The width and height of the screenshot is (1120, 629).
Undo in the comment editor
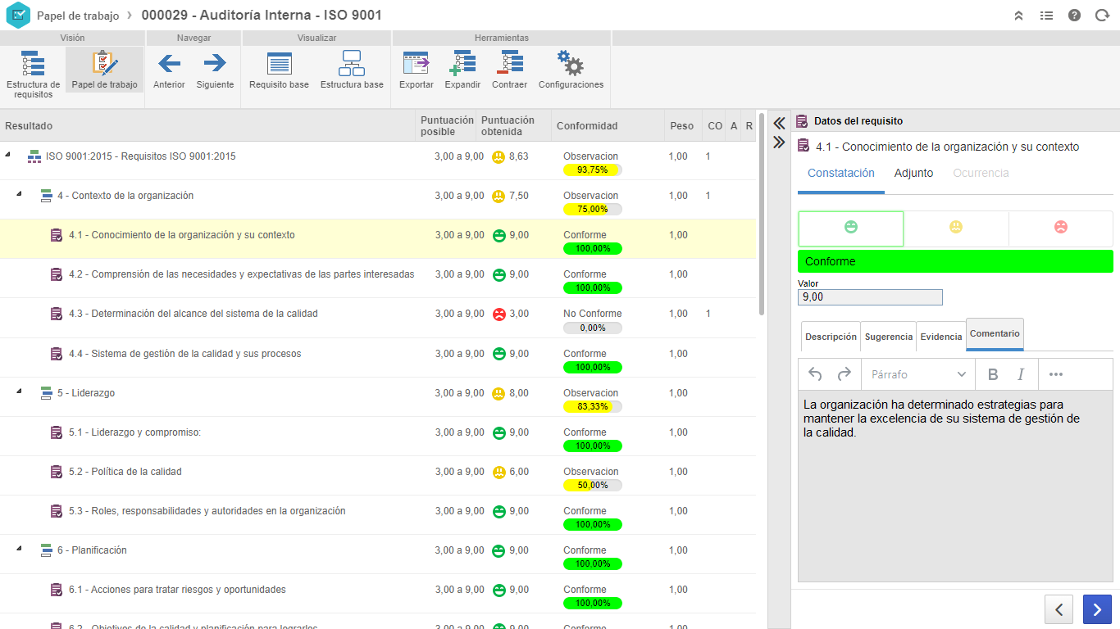(815, 374)
